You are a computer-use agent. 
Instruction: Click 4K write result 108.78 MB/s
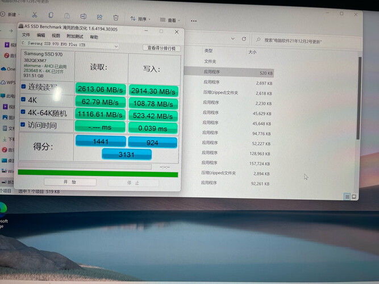[x=153, y=104]
